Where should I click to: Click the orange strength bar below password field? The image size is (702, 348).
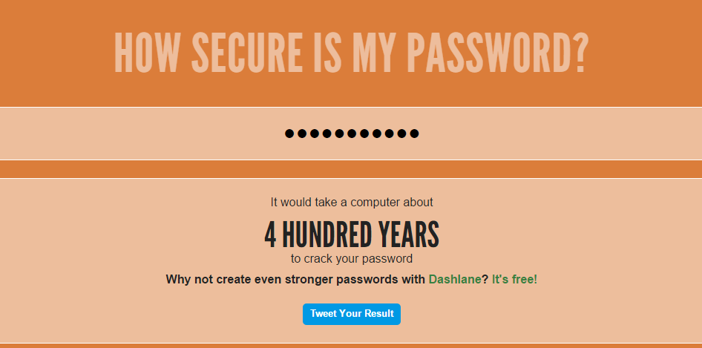pos(351,169)
